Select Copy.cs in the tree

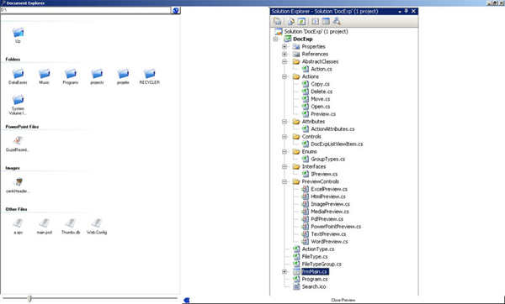pos(320,84)
